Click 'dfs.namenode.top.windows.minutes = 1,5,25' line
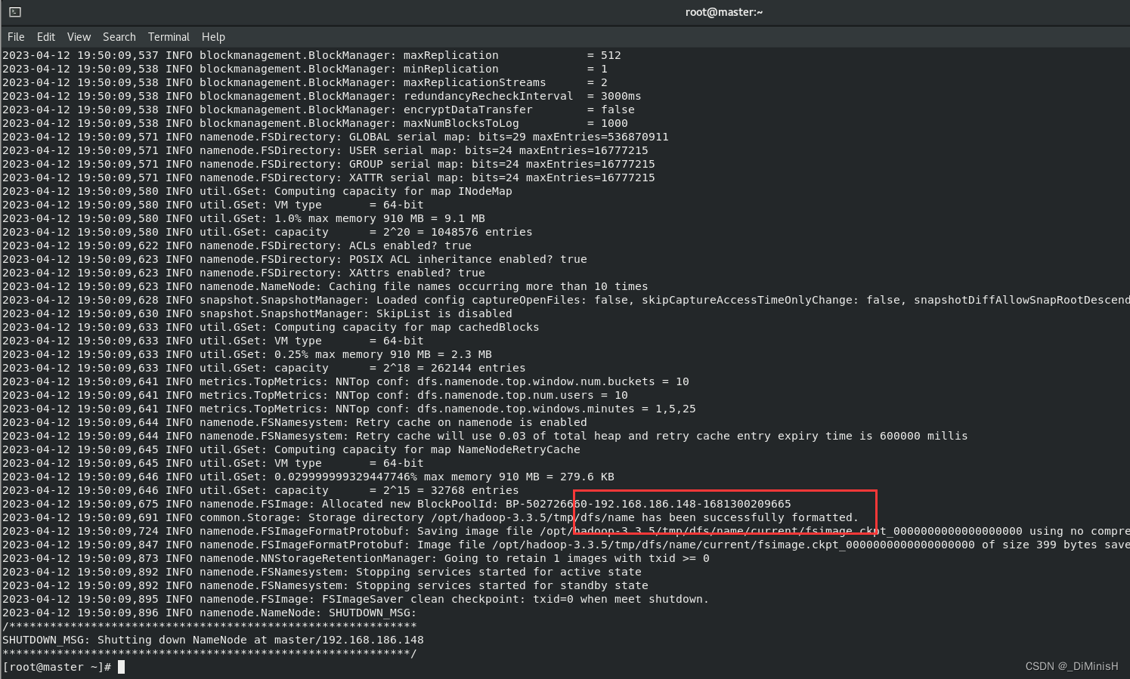Screen dimensions: 1130x679 point(349,409)
